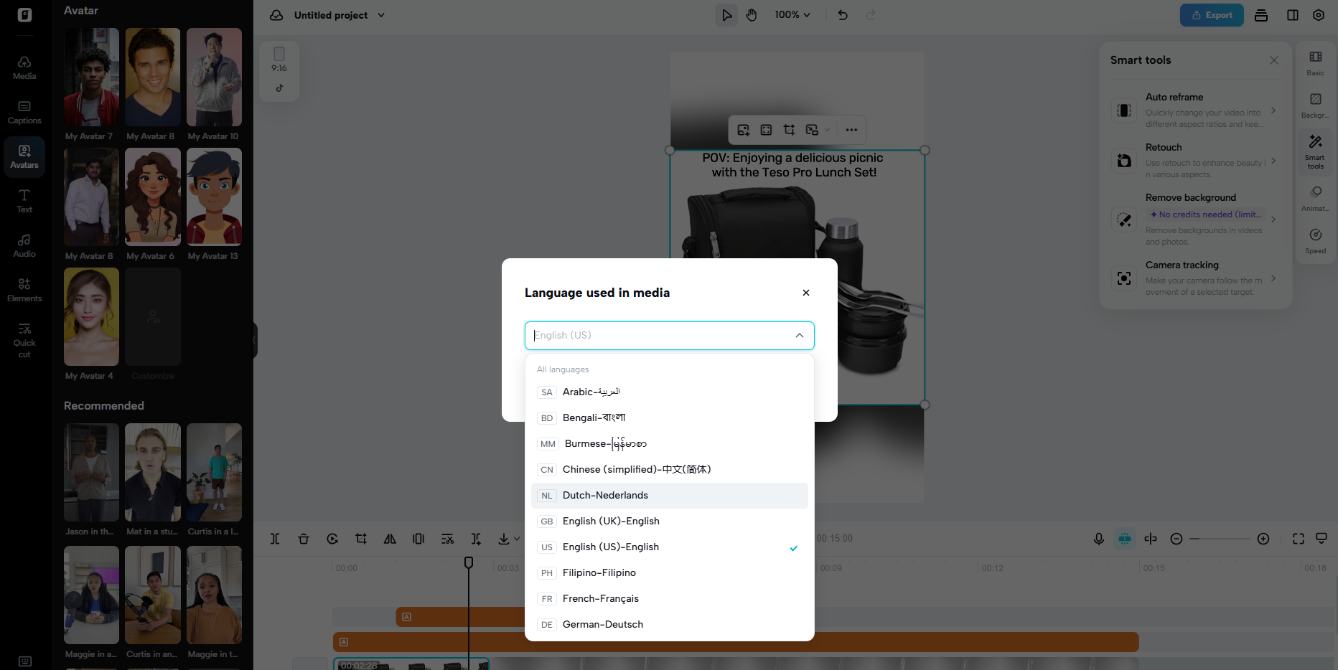The image size is (1338, 670).
Task: Click the stacked layers icon next to Export
Action: (1261, 15)
